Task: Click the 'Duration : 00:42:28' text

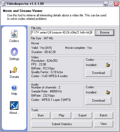Action: click(x=44, y=52)
